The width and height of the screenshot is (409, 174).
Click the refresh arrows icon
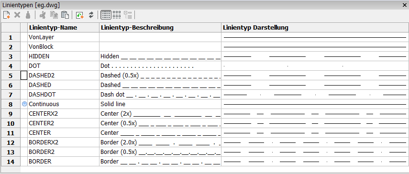pos(91,15)
